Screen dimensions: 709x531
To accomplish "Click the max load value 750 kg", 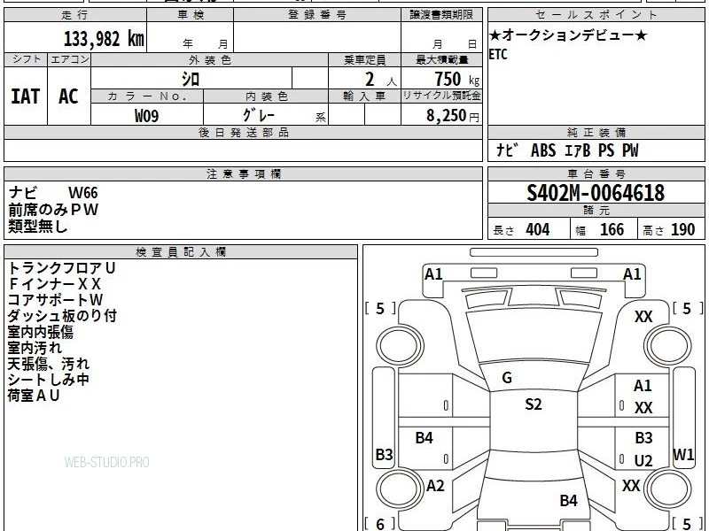I will click(x=456, y=80).
